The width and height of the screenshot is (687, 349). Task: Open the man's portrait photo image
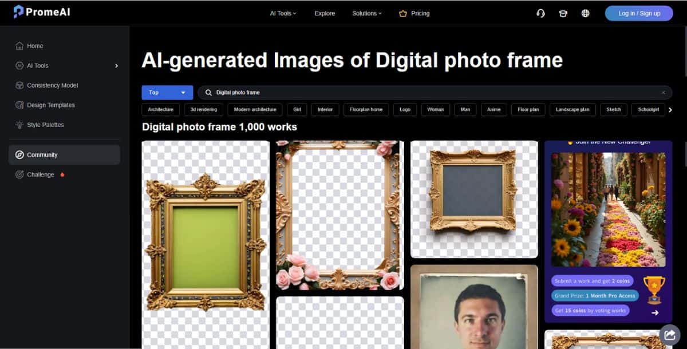(x=474, y=307)
